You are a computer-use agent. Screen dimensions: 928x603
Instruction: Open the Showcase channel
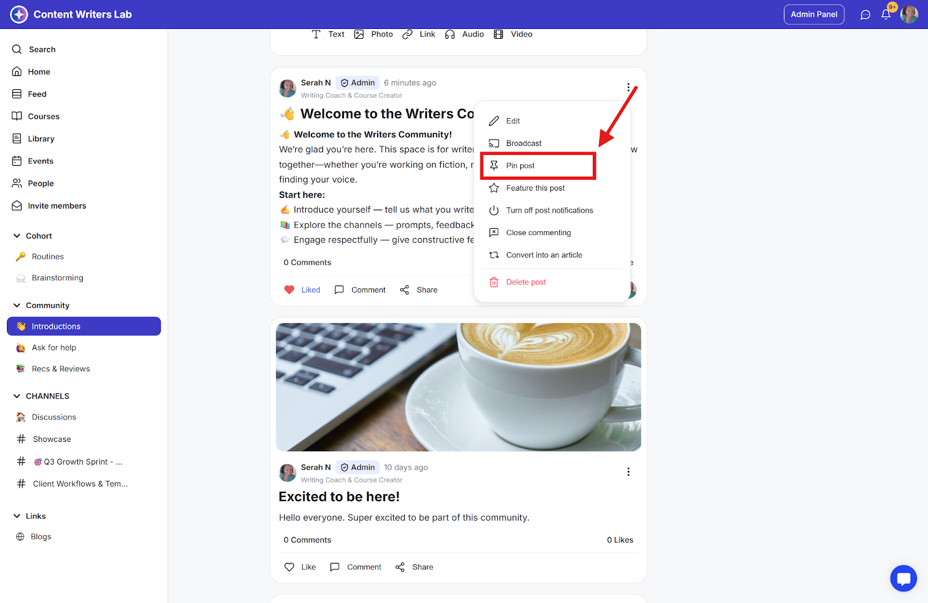52,439
